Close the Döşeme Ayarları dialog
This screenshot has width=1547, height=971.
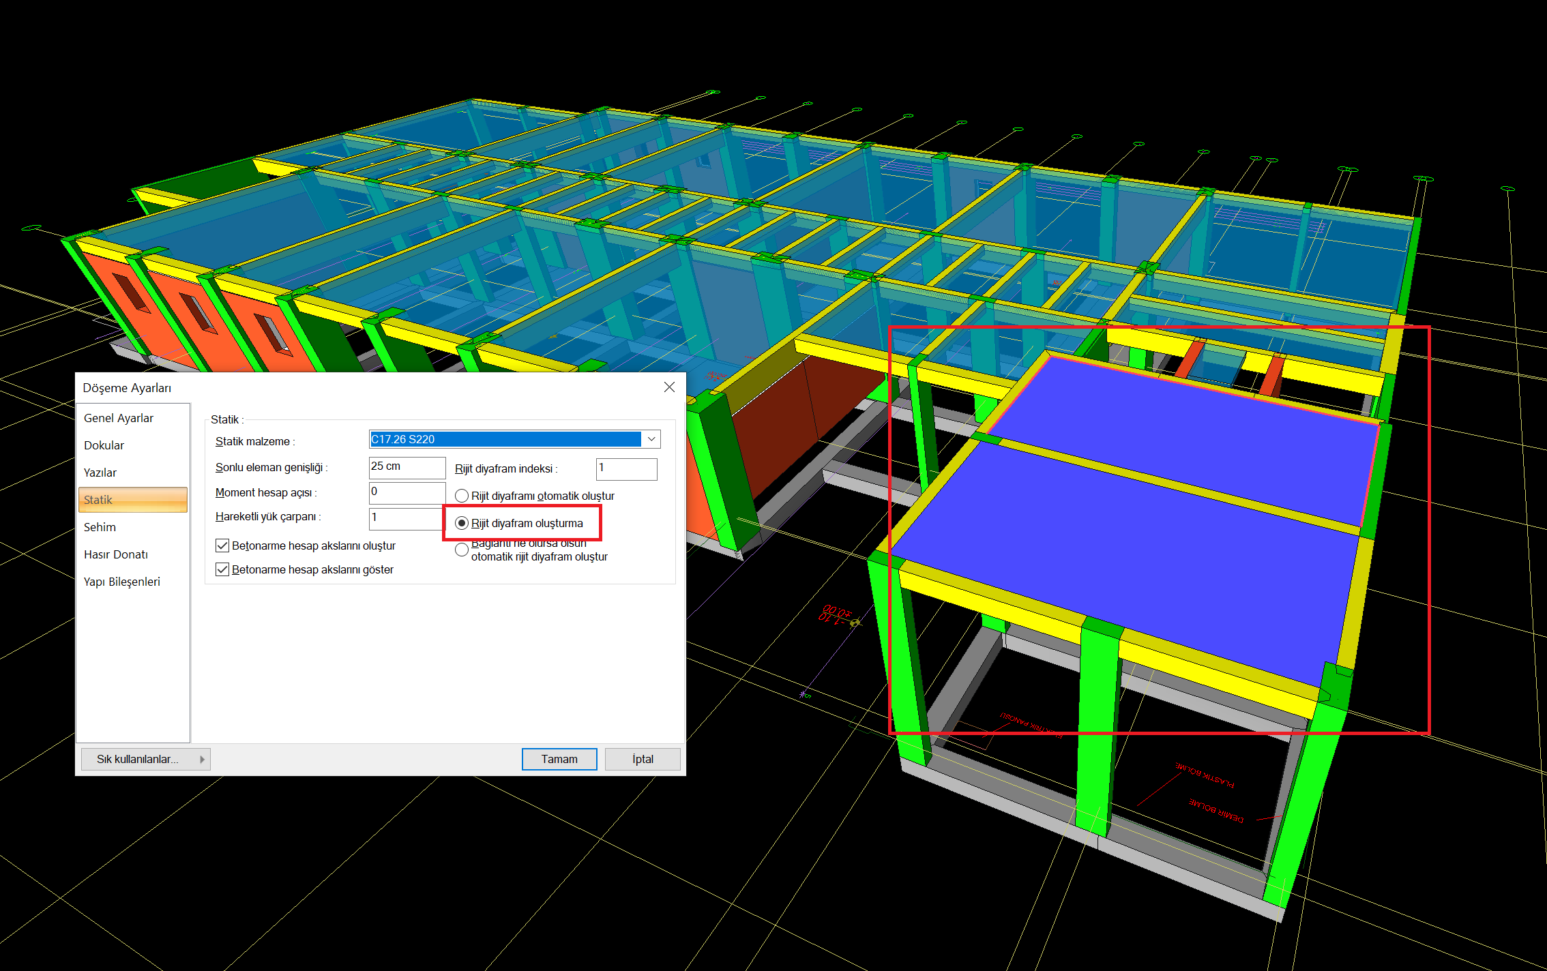(x=669, y=387)
